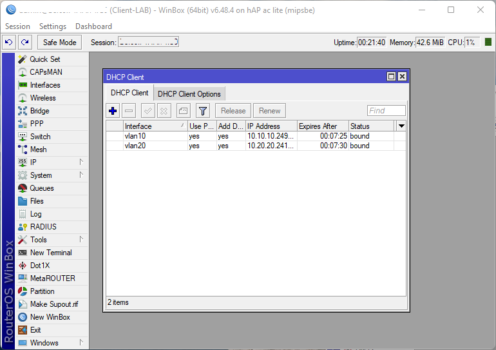Click the Find search field

pos(386,111)
